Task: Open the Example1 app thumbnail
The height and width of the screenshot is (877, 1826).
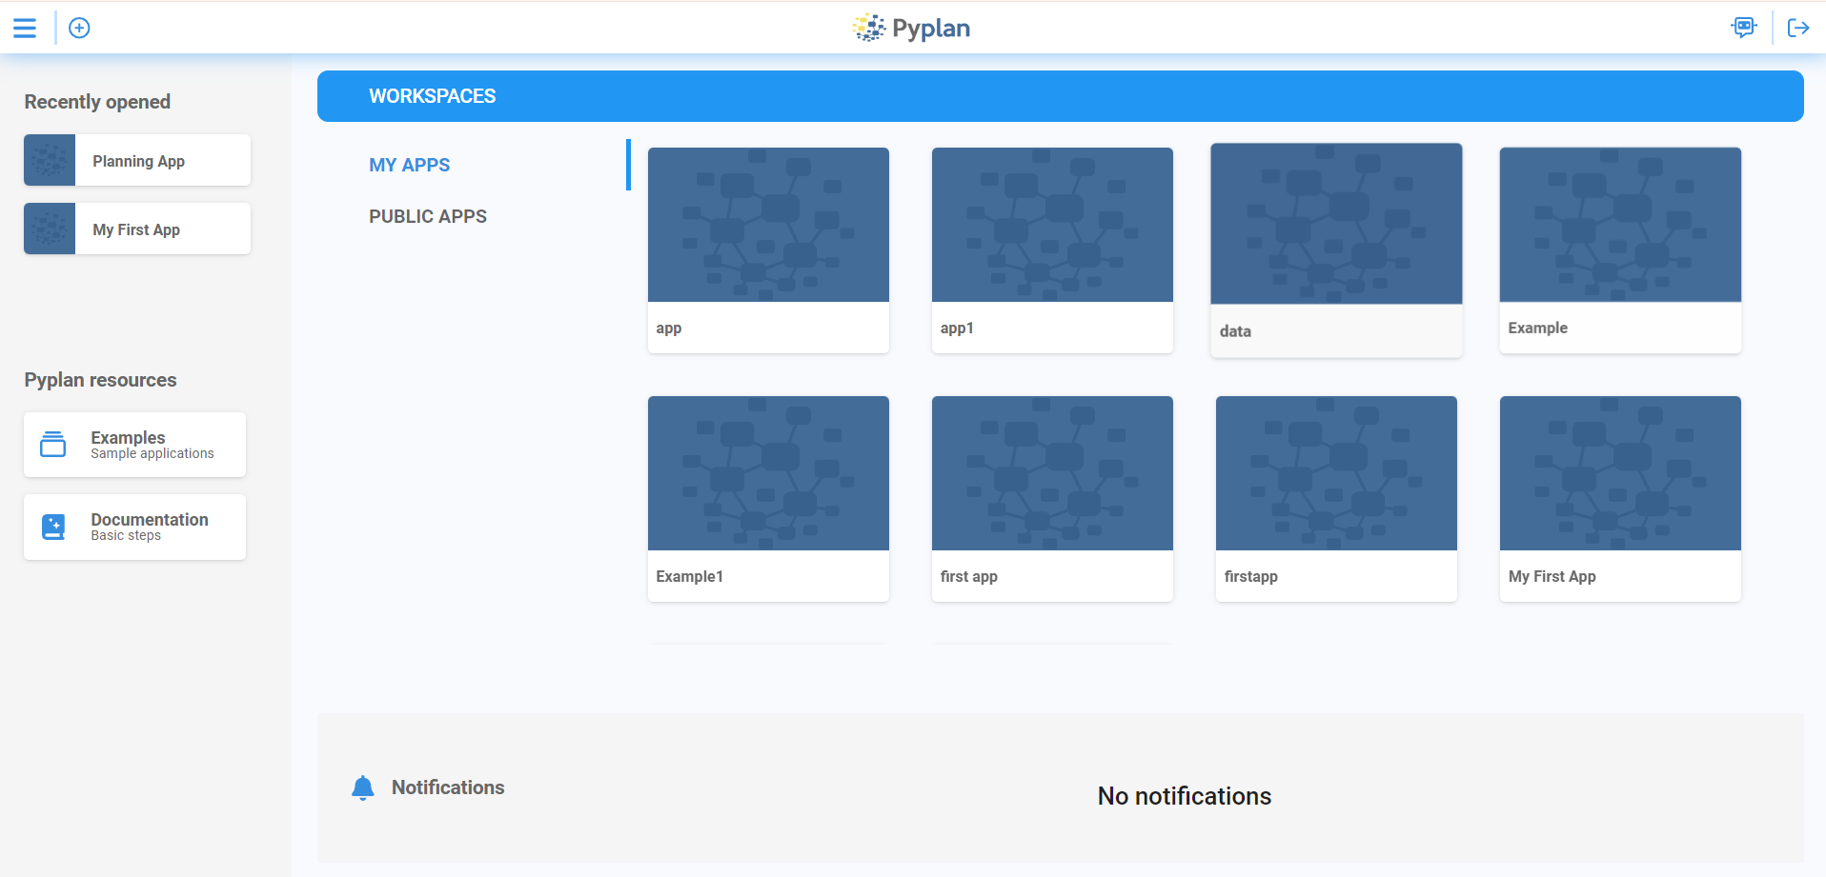Action: pyautogui.click(x=768, y=498)
